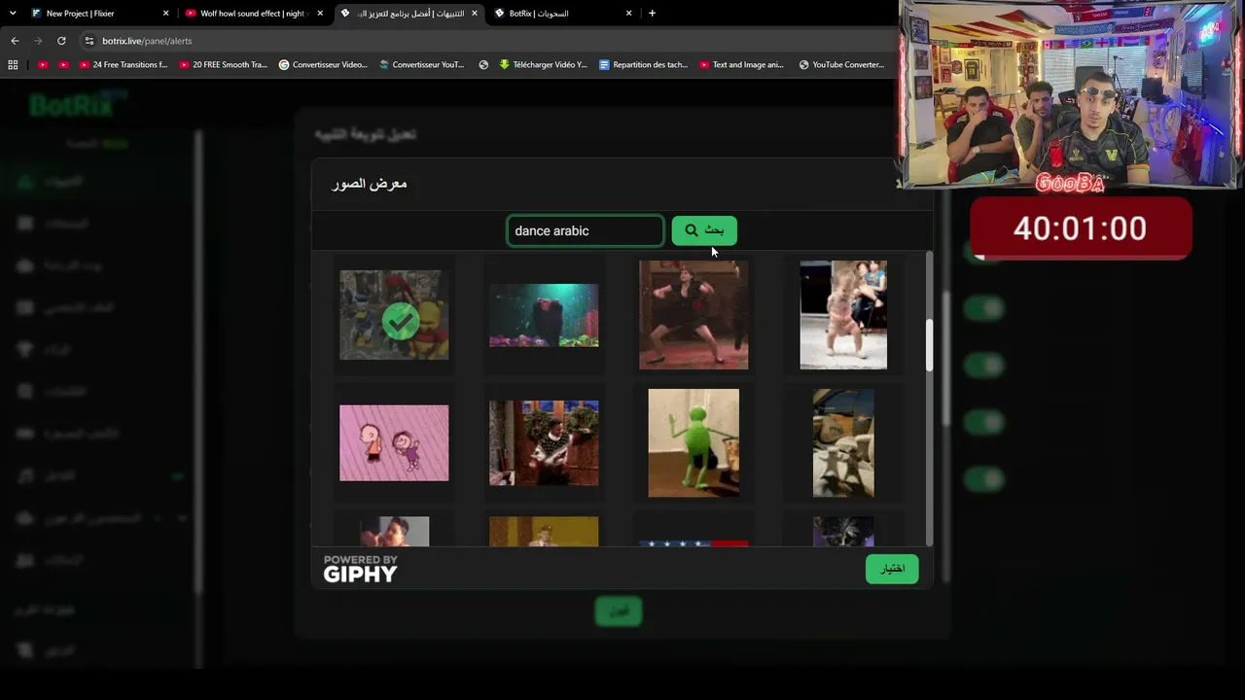Open the YouTube Converter bookmark

click(x=842, y=65)
